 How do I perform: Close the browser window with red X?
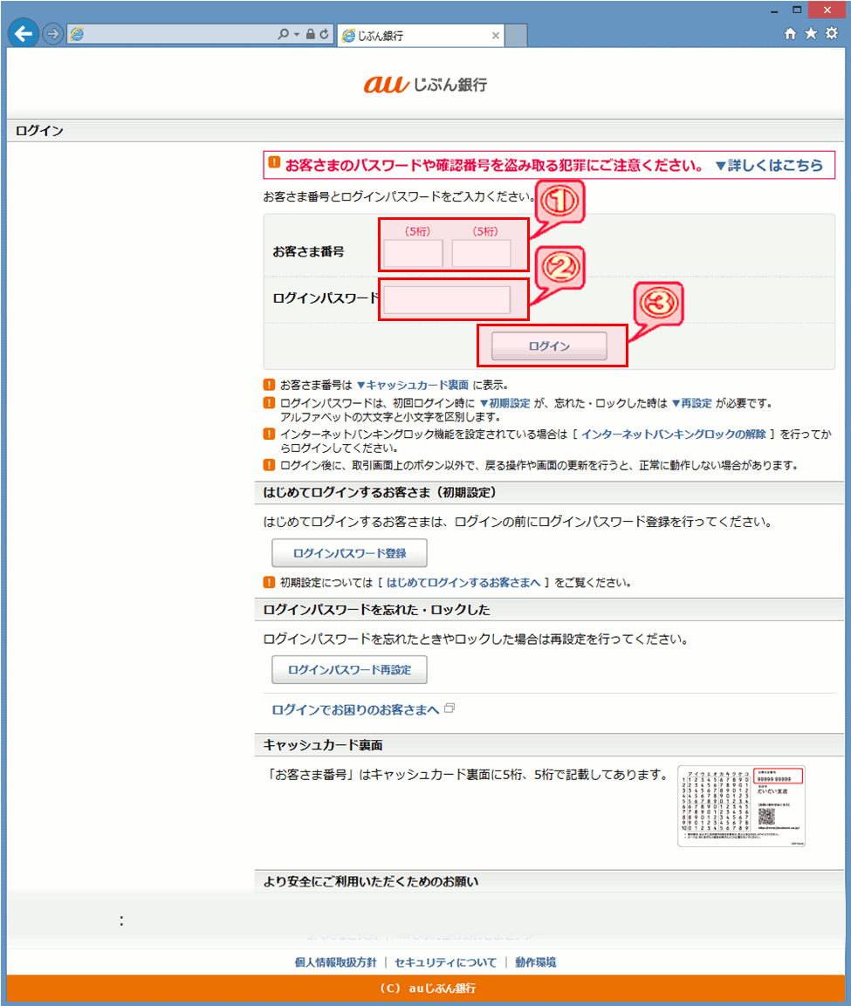click(827, 10)
